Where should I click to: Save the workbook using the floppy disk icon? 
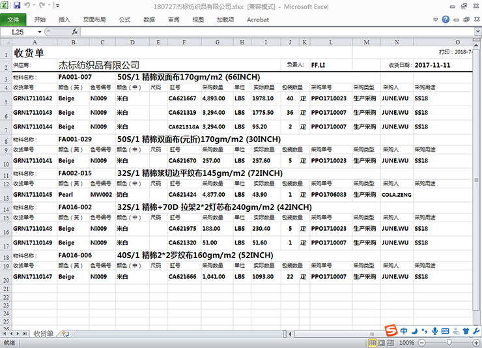16,5
